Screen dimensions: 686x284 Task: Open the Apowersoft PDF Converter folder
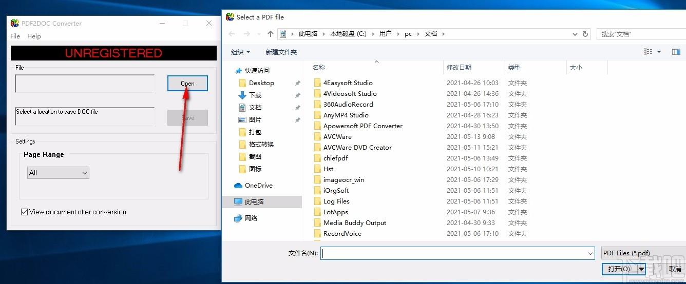point(363,126)
